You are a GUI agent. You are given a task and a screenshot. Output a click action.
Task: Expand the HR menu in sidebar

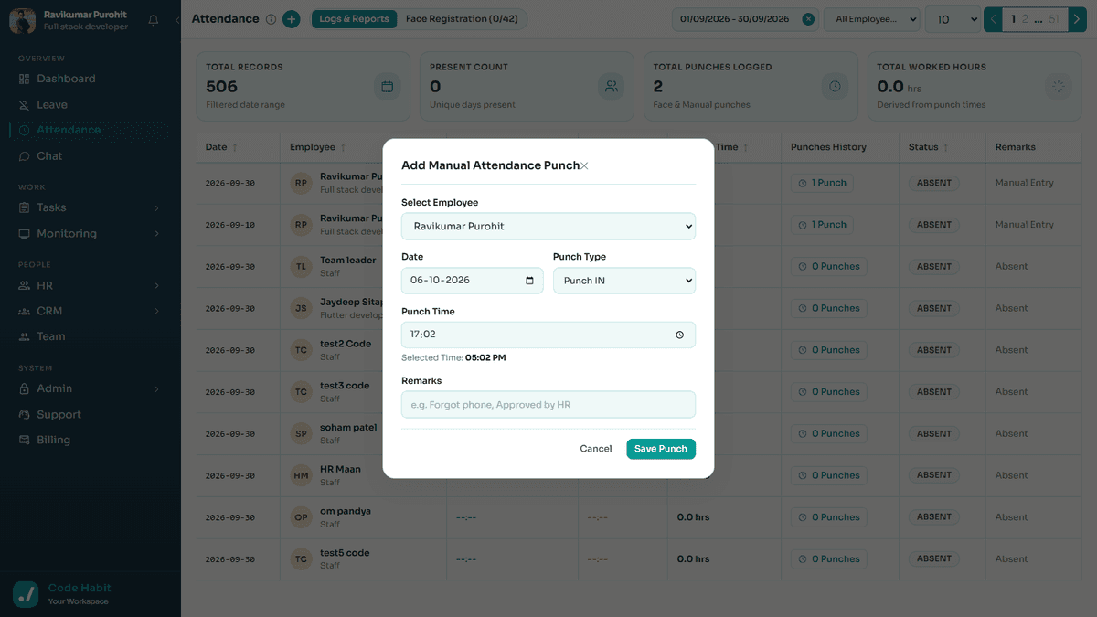91,285
